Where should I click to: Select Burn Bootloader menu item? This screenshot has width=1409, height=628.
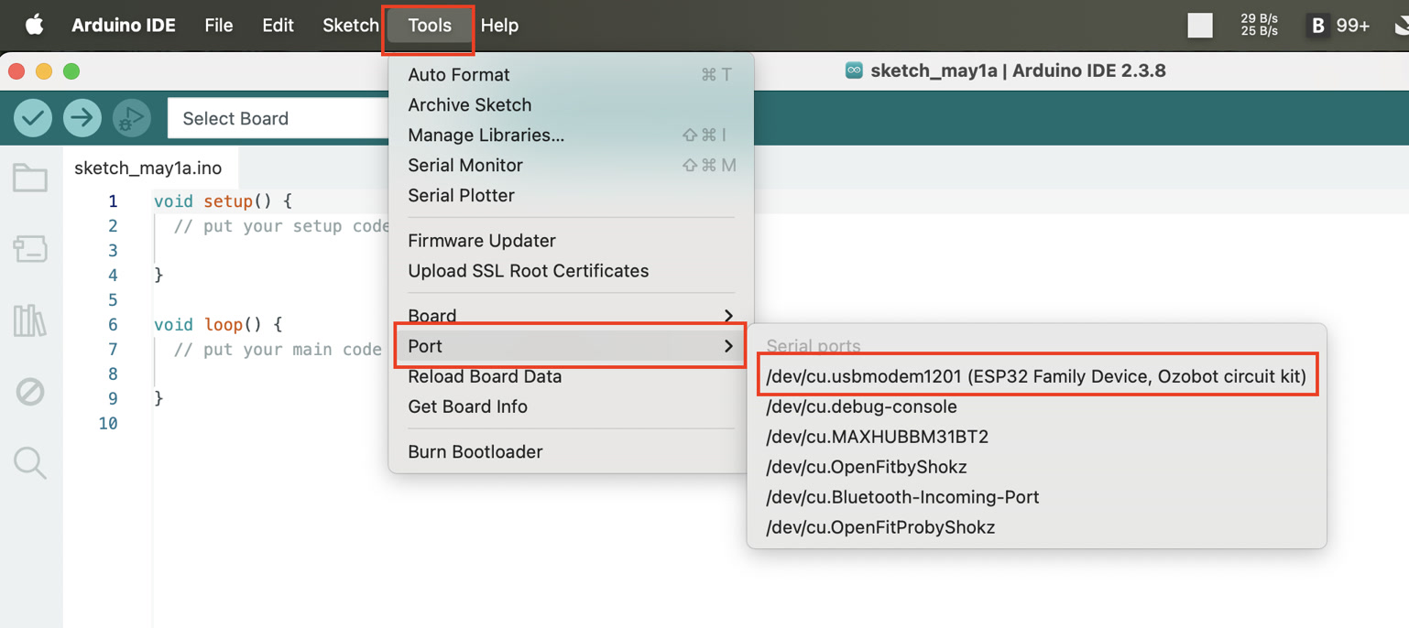(x=571, y=452)
